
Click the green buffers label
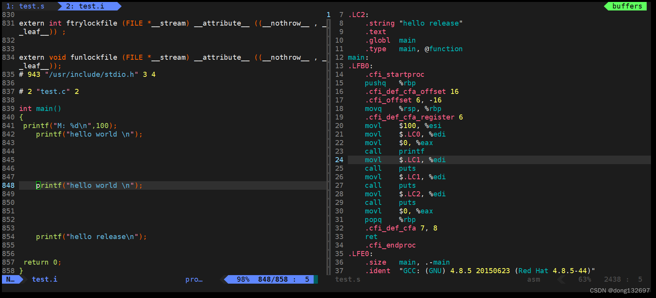(x=627, y=6)
